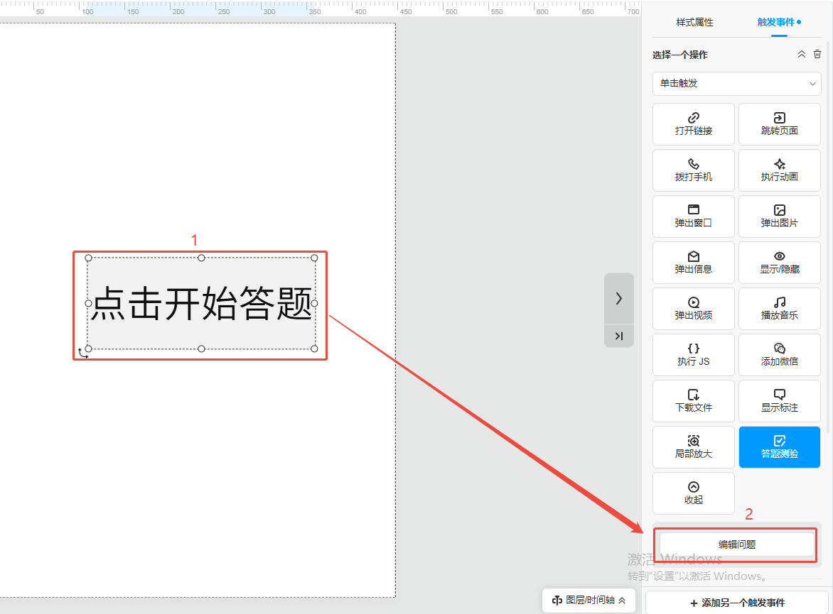Switch to the 样式属性 tab
The height and width of the screenshot is (614, 833).
click(694, 23)
